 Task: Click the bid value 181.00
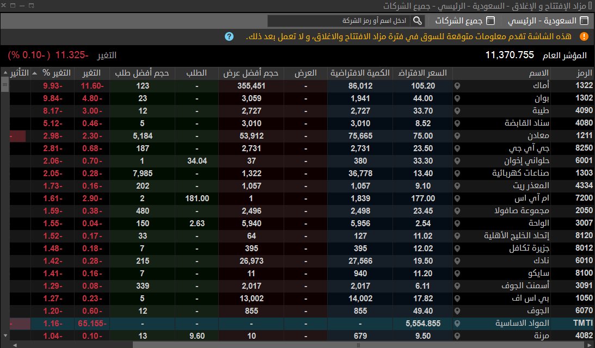[197, 198]
